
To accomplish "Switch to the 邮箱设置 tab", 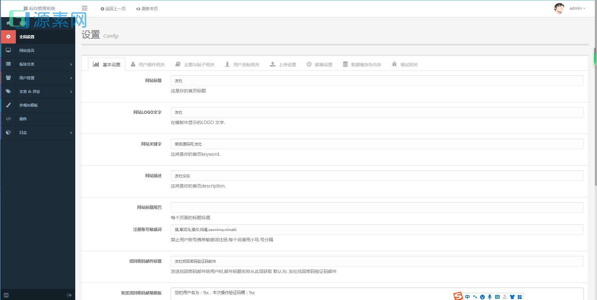I will [320, 64].
